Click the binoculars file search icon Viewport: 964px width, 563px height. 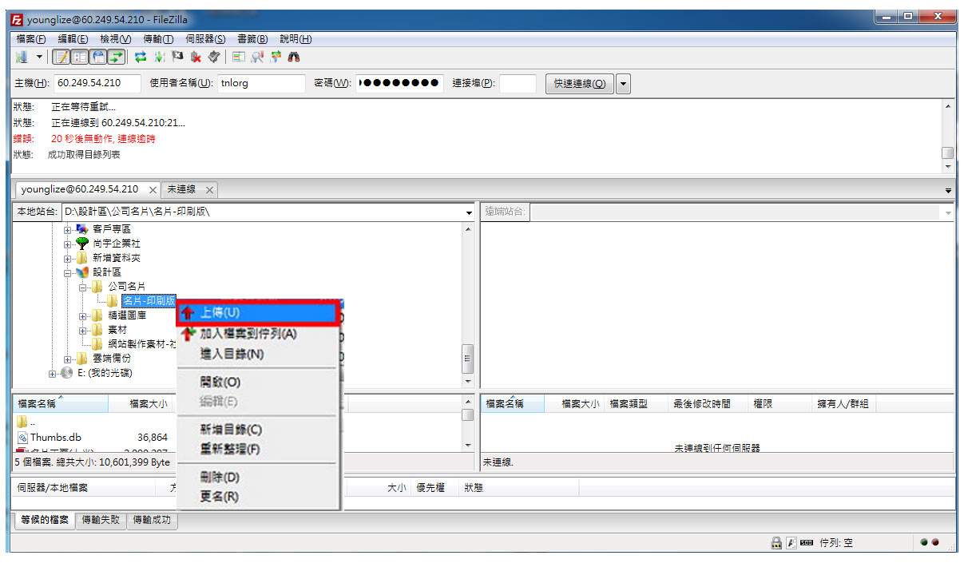pos(294,57)
